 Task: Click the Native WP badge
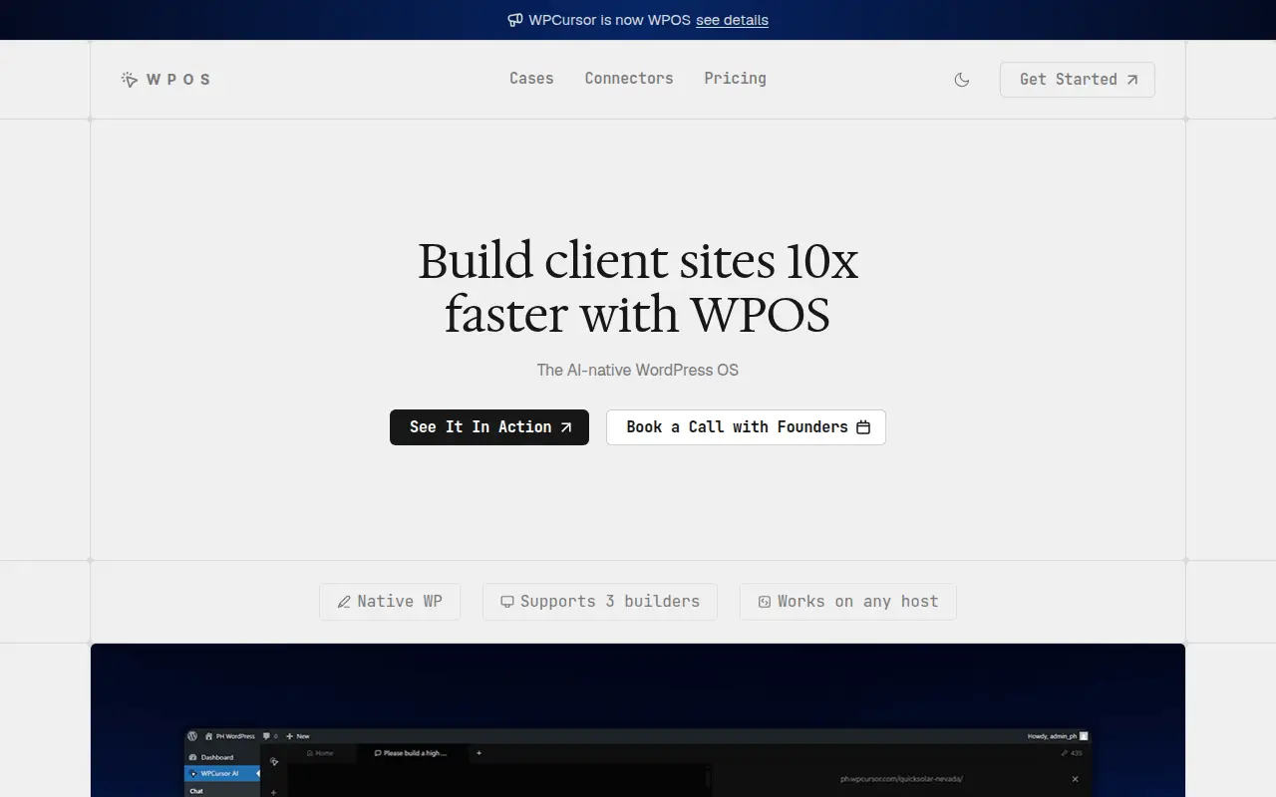pos(390,602)
